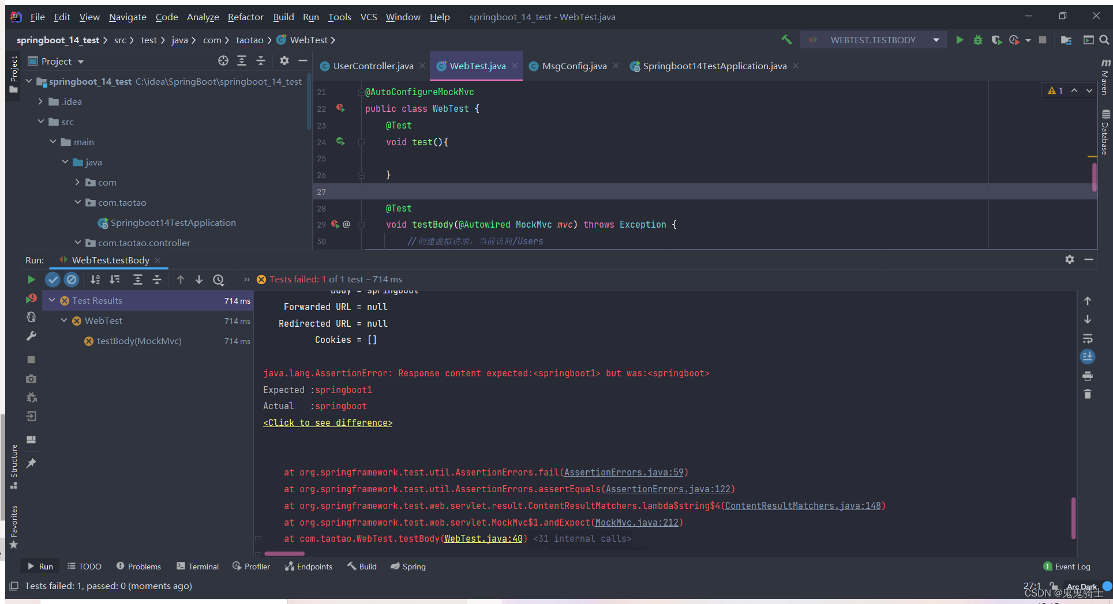Print console output icon
Viewport: 1113px width, 604px height.
[x=1088, y=376]
